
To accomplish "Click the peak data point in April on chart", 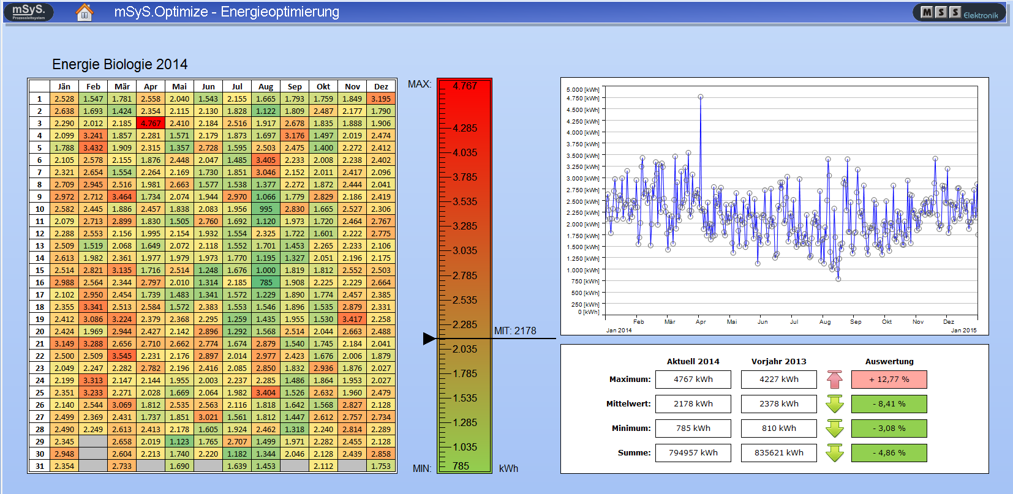I will pyautogui.click(x=701, y=97).
